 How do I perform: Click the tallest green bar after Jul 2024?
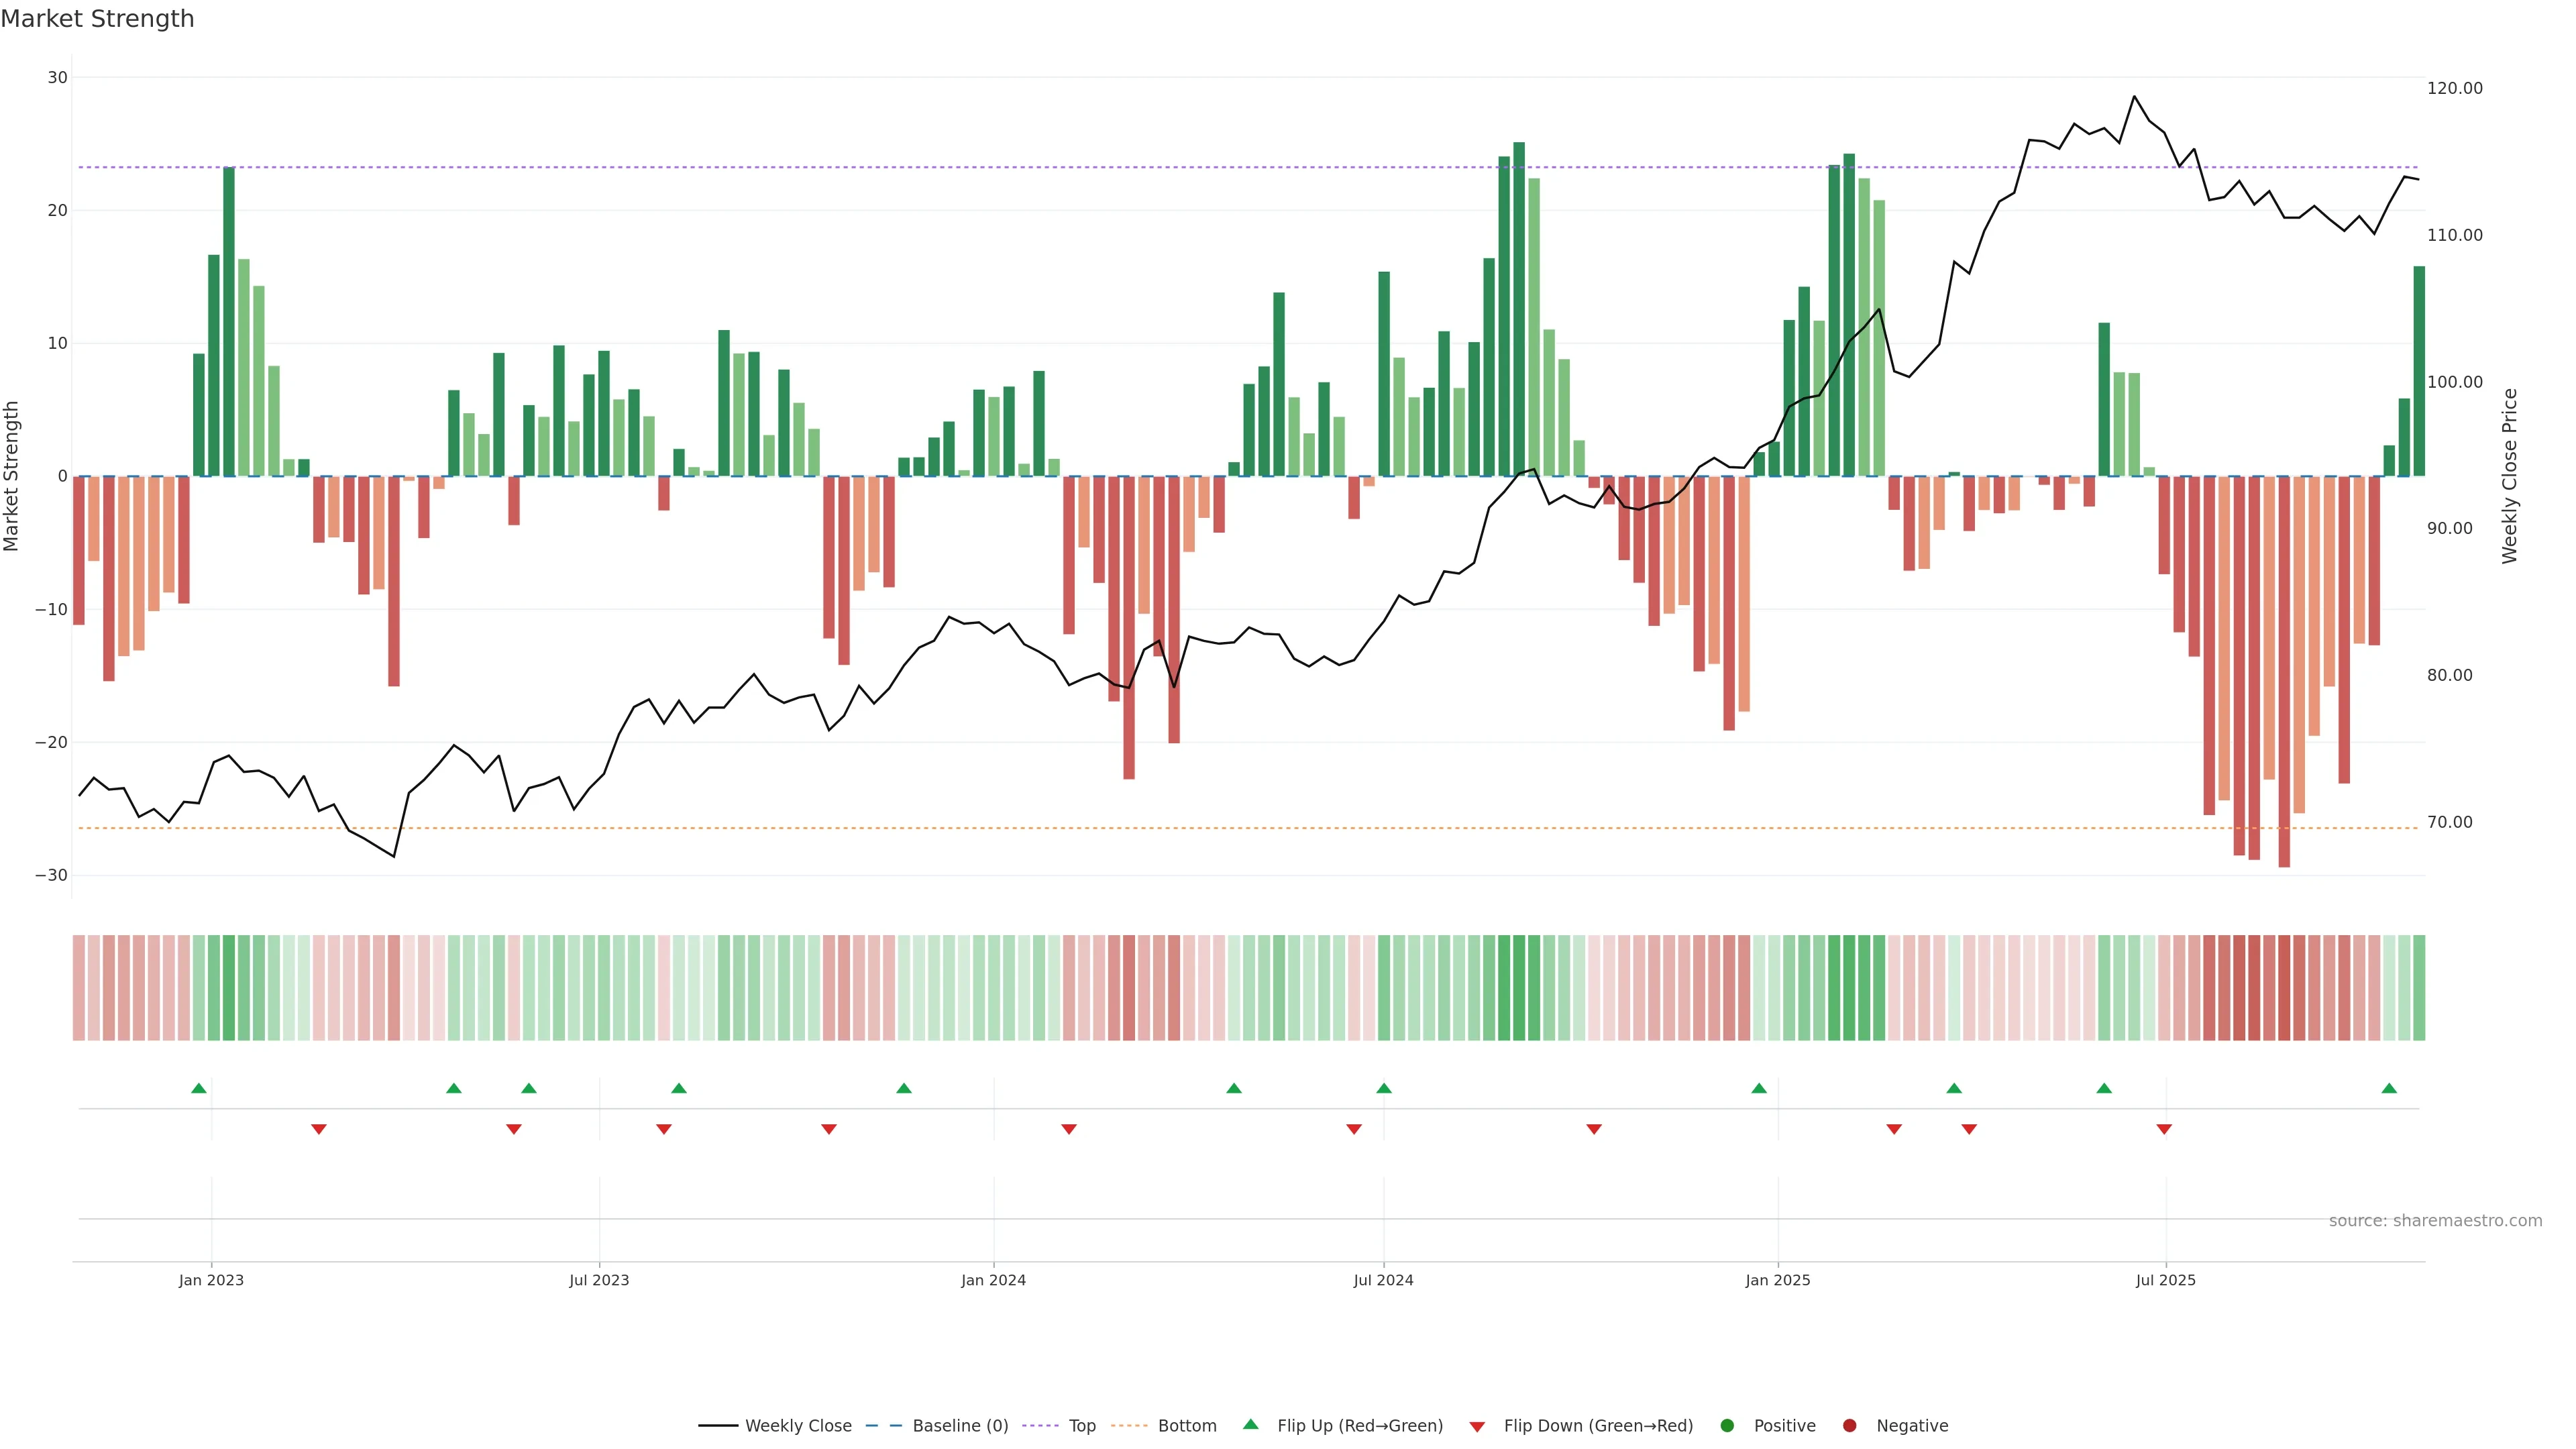1519,310
